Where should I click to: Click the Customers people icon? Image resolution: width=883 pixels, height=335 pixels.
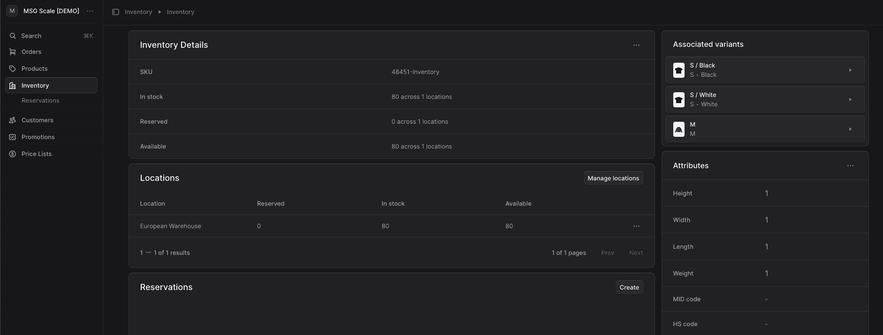point(13,120)
